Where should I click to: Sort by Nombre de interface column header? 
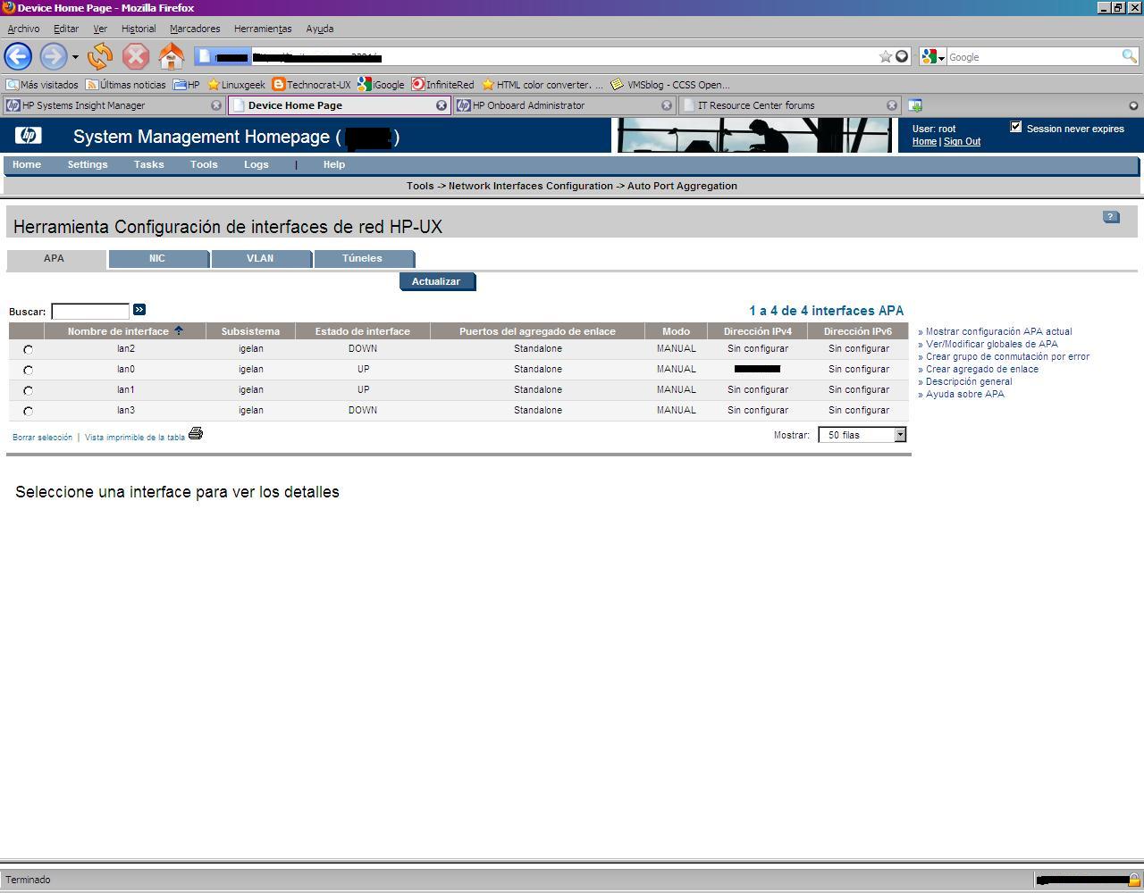[119, 331]
